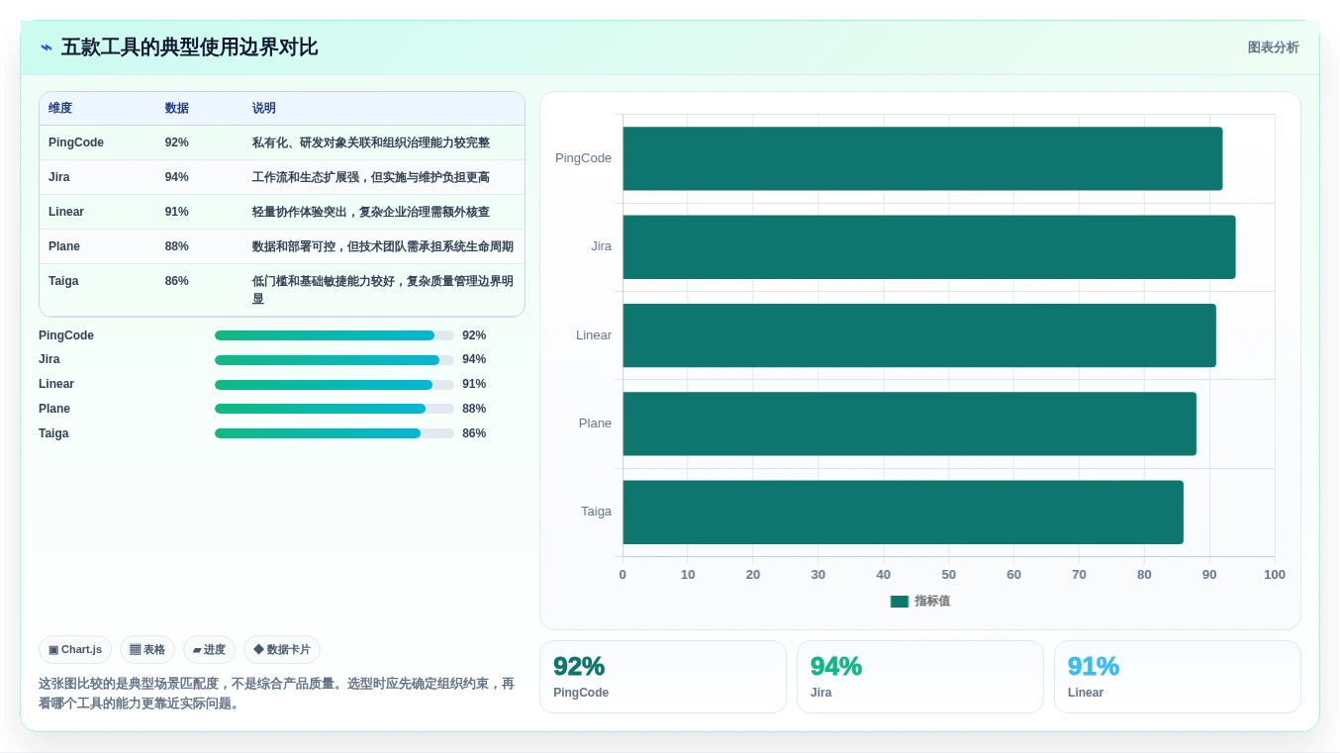Select the 数据卡片 tag chip
Viewport: 1340px width, 753px height.
[x=282, y=649]
